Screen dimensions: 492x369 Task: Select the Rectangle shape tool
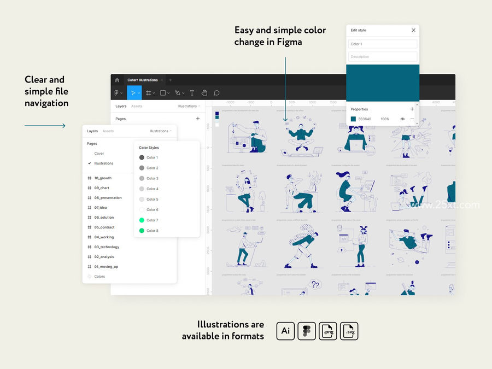tap(163, 93)
